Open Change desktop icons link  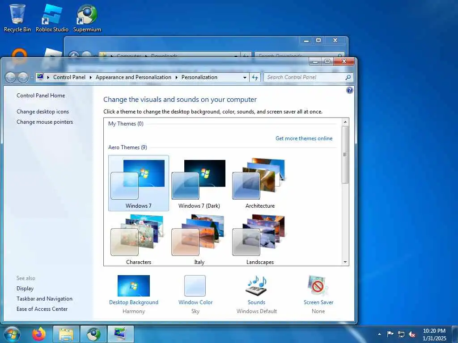point(42,111)
